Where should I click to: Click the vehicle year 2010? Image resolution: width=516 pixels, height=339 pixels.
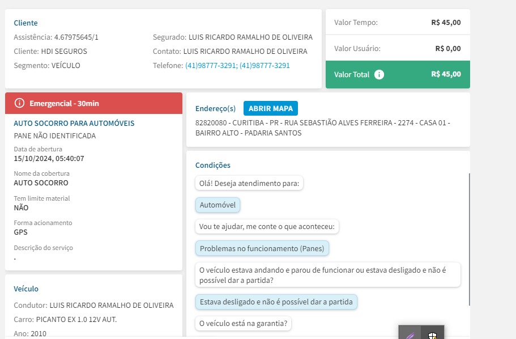39,334
